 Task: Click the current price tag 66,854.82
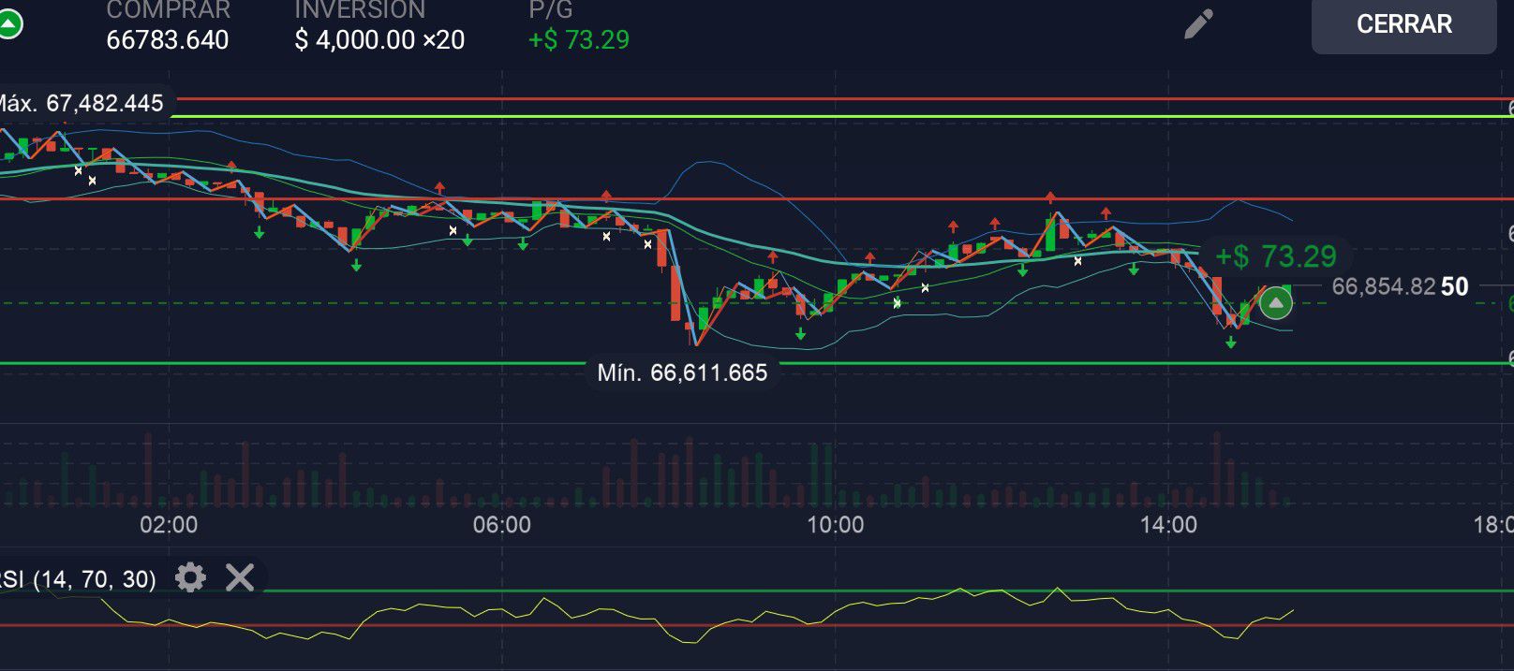pyautogui.click(x=1383, y=286)
